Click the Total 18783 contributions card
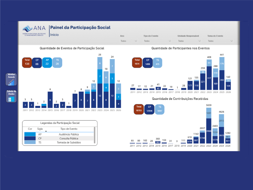253x190 pixels. 139,109
